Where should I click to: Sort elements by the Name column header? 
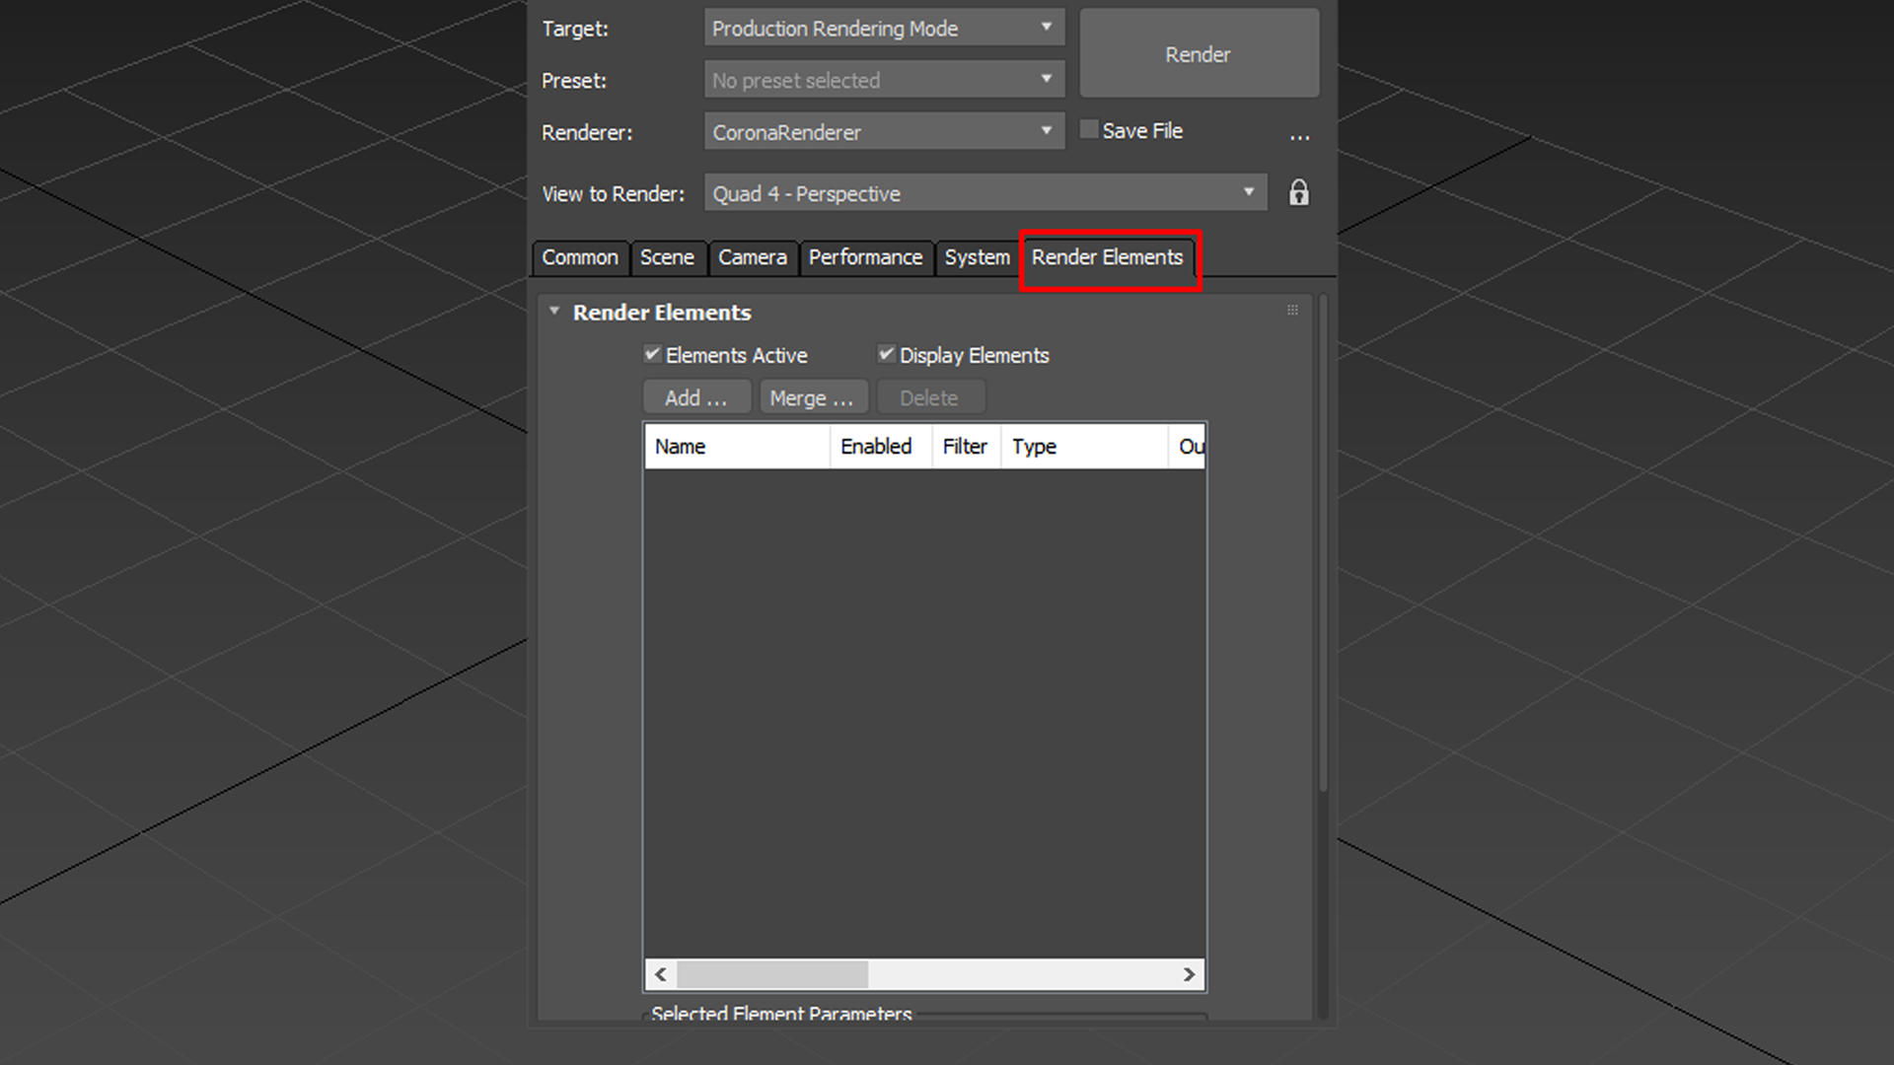(x=736, y=446)
